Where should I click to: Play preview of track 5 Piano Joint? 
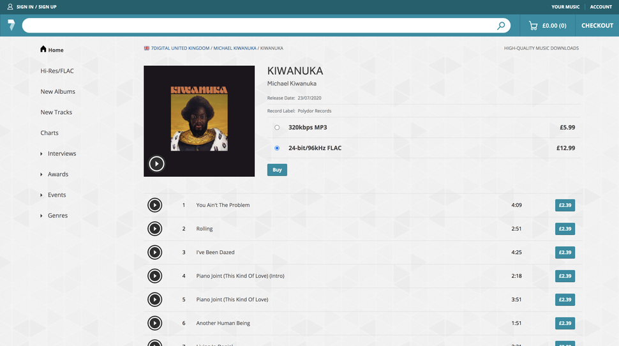(x=154, y=299)
